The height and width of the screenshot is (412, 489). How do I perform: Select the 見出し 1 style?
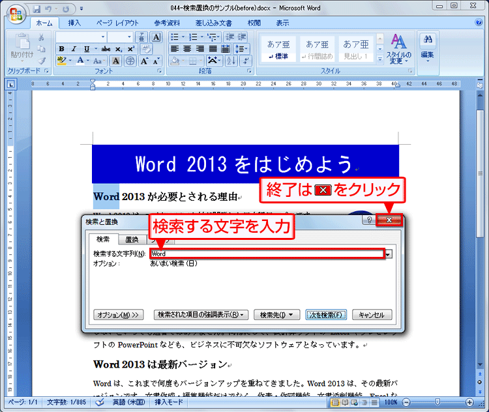point(356,50)
